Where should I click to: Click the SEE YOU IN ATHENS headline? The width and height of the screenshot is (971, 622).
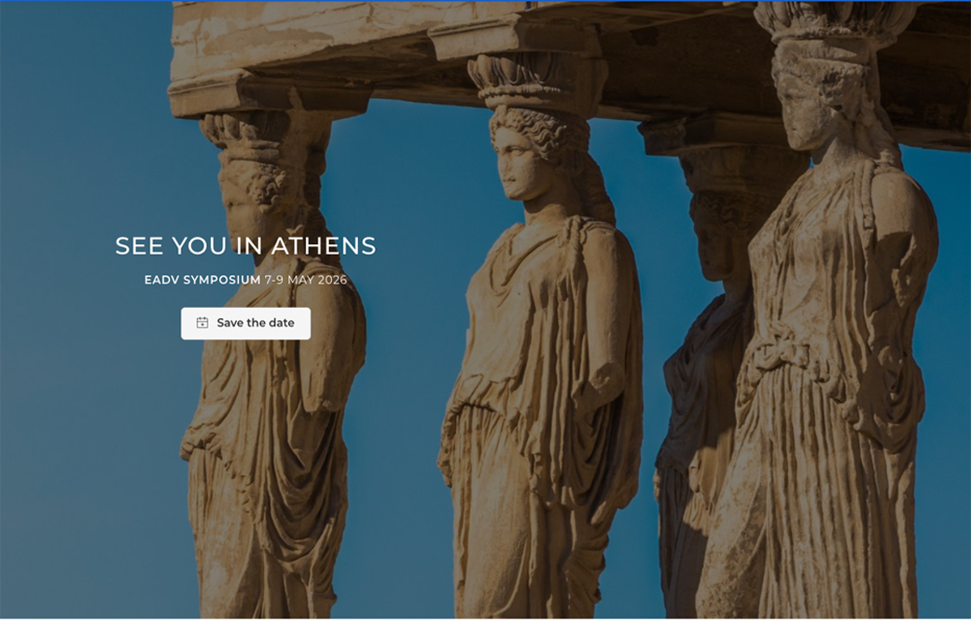point(246,245)
